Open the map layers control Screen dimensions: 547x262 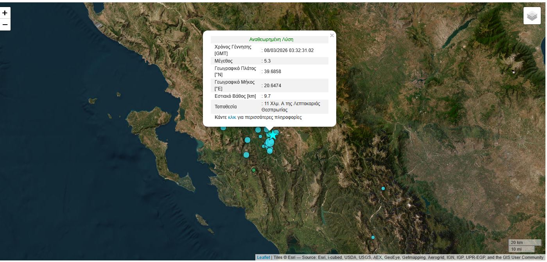pos(532,16)
